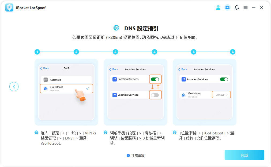This screenshot has width=271, height=167.
Task: Open the notifications bell
Action: point(237,7)
